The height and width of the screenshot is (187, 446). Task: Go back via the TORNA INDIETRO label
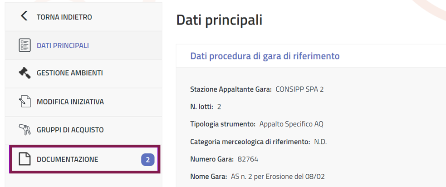coord(64,17)
